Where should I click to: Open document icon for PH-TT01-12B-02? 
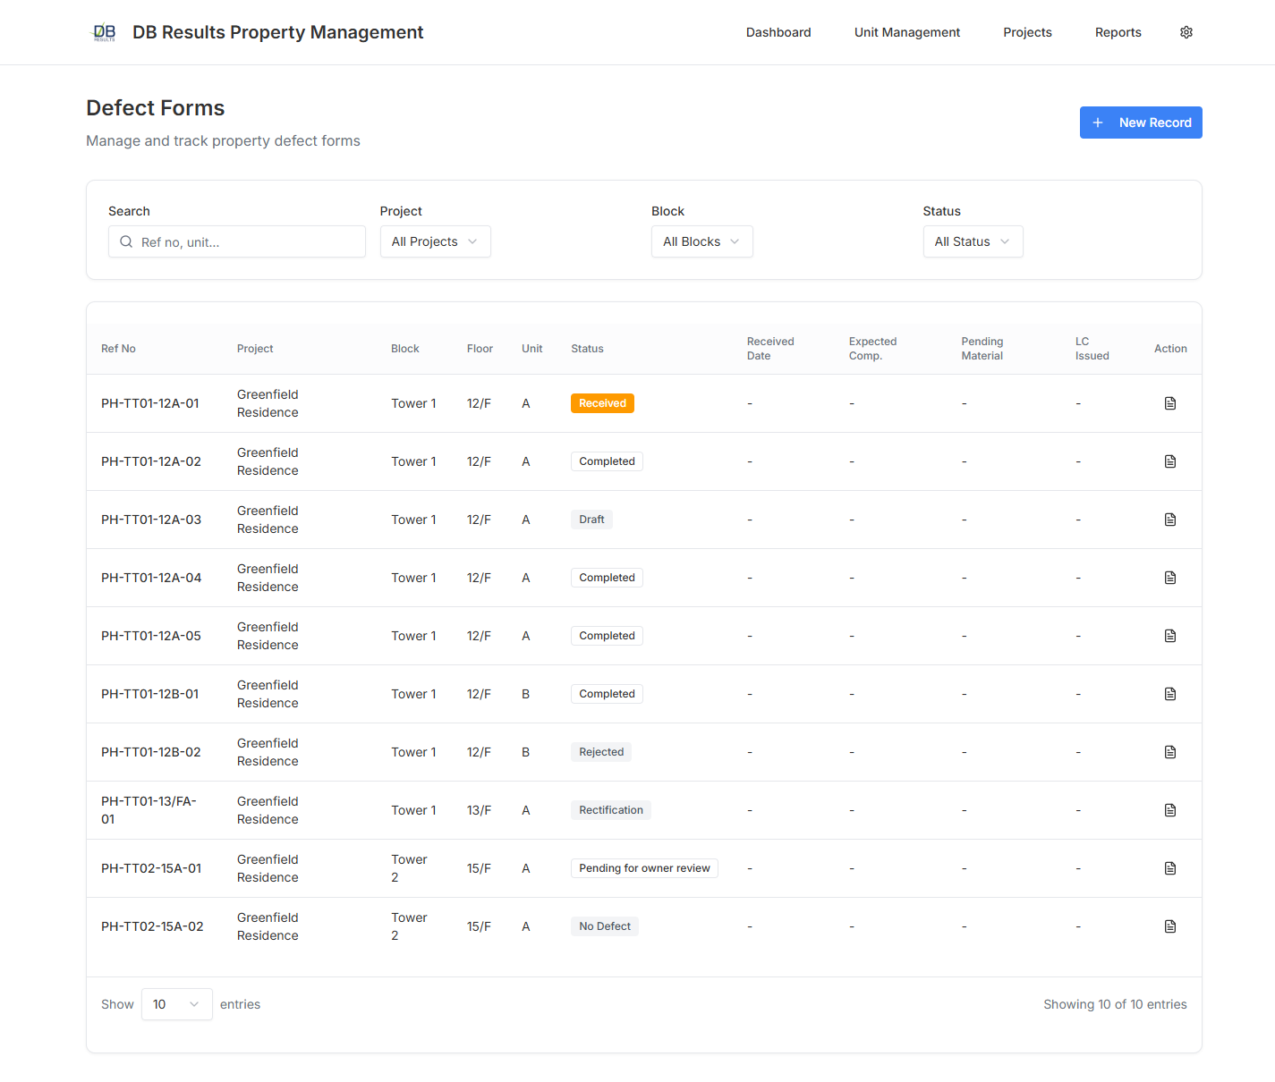coord(1170,752)
